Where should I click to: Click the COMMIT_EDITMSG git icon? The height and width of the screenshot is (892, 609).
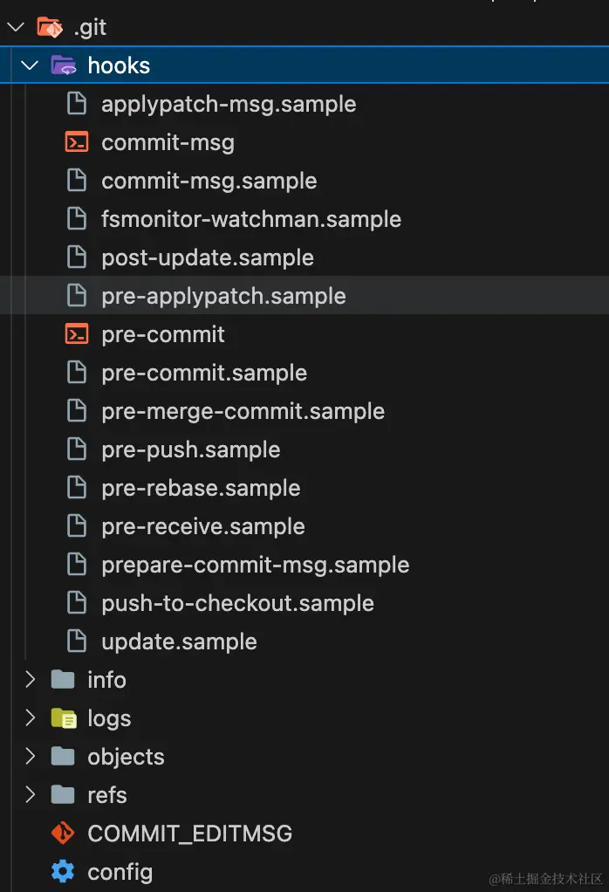63,834
